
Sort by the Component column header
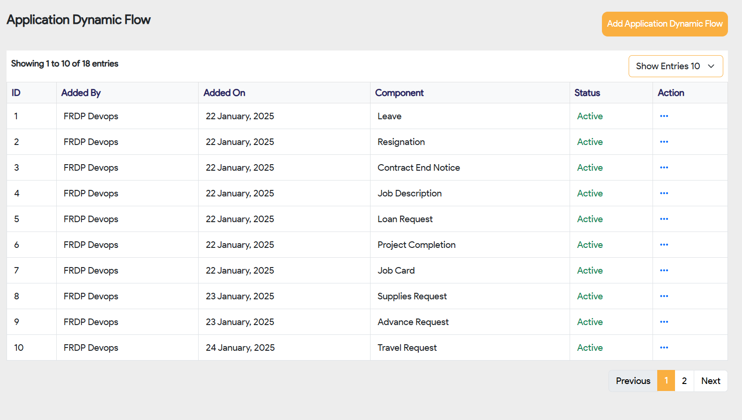point(399,93)
